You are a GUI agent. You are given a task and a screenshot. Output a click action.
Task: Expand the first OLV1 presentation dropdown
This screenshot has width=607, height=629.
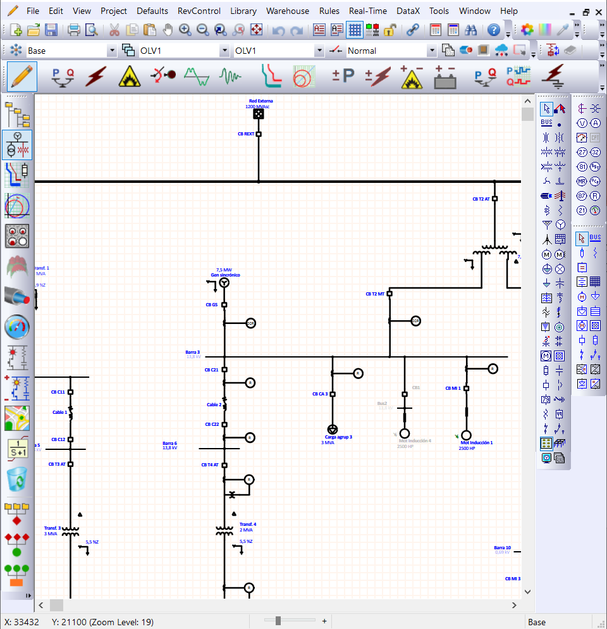click(224, 51)
